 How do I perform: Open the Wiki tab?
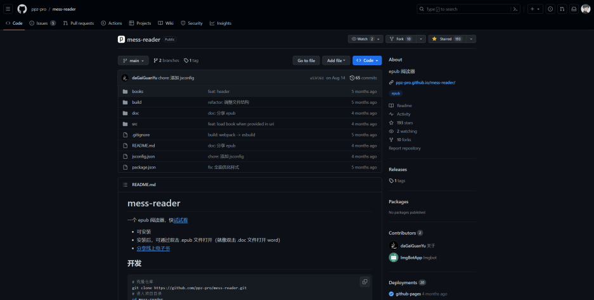[x=165, y=23]
